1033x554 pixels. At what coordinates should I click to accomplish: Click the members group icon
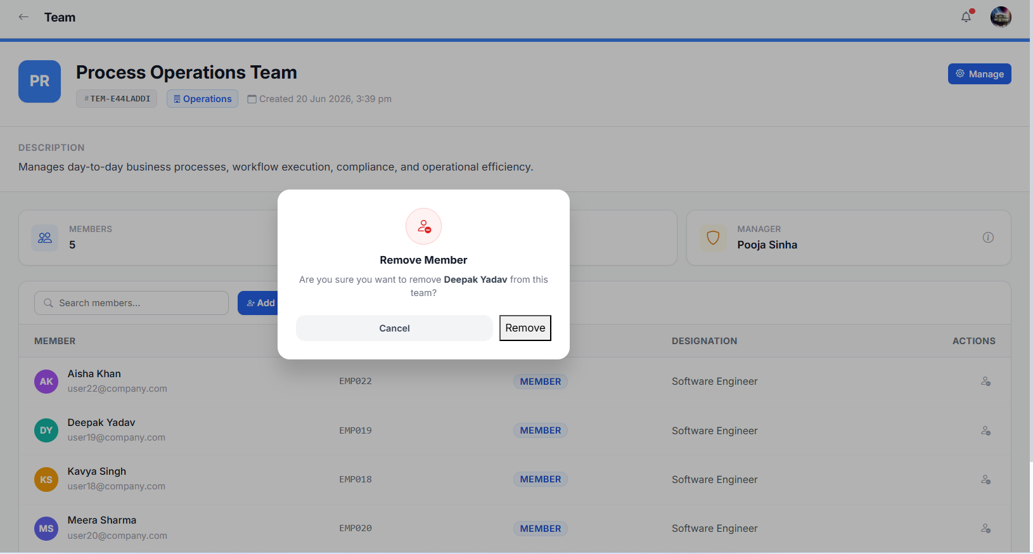tap(45, 238)
